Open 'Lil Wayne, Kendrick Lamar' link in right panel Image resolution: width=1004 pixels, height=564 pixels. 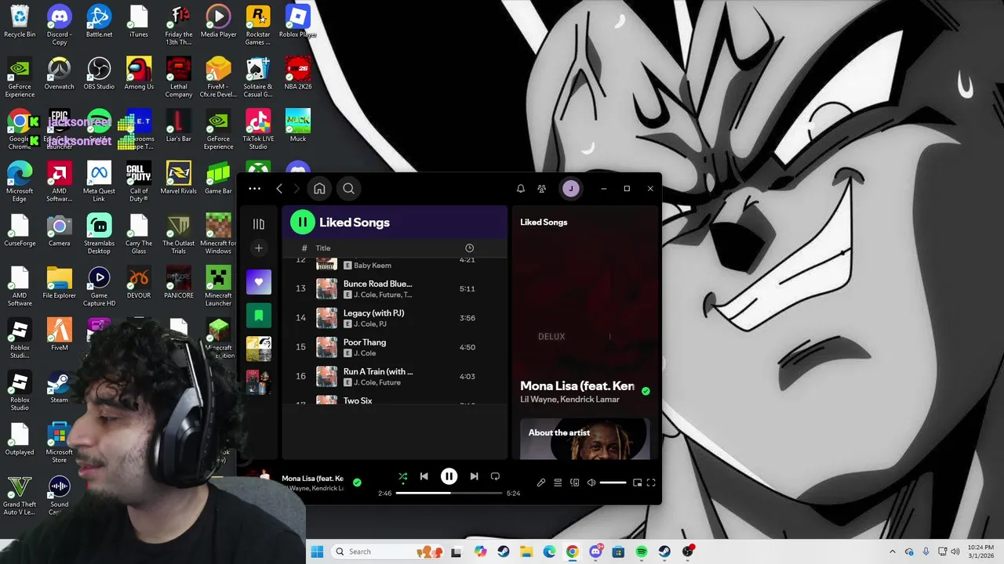click(569, 399)
